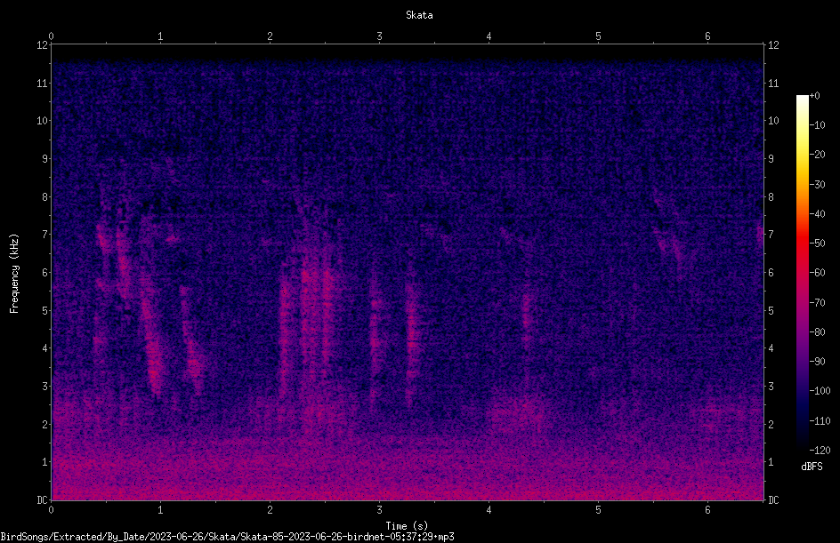Viewport: 840px width, 543px height.
Task: Click the "Time (s)" axis label
Action: coord(408,526)
